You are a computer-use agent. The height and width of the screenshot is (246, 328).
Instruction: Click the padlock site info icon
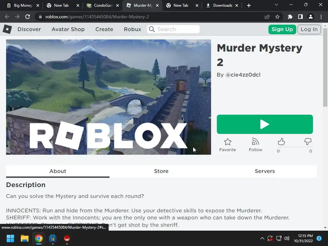[x=40, y=17]
